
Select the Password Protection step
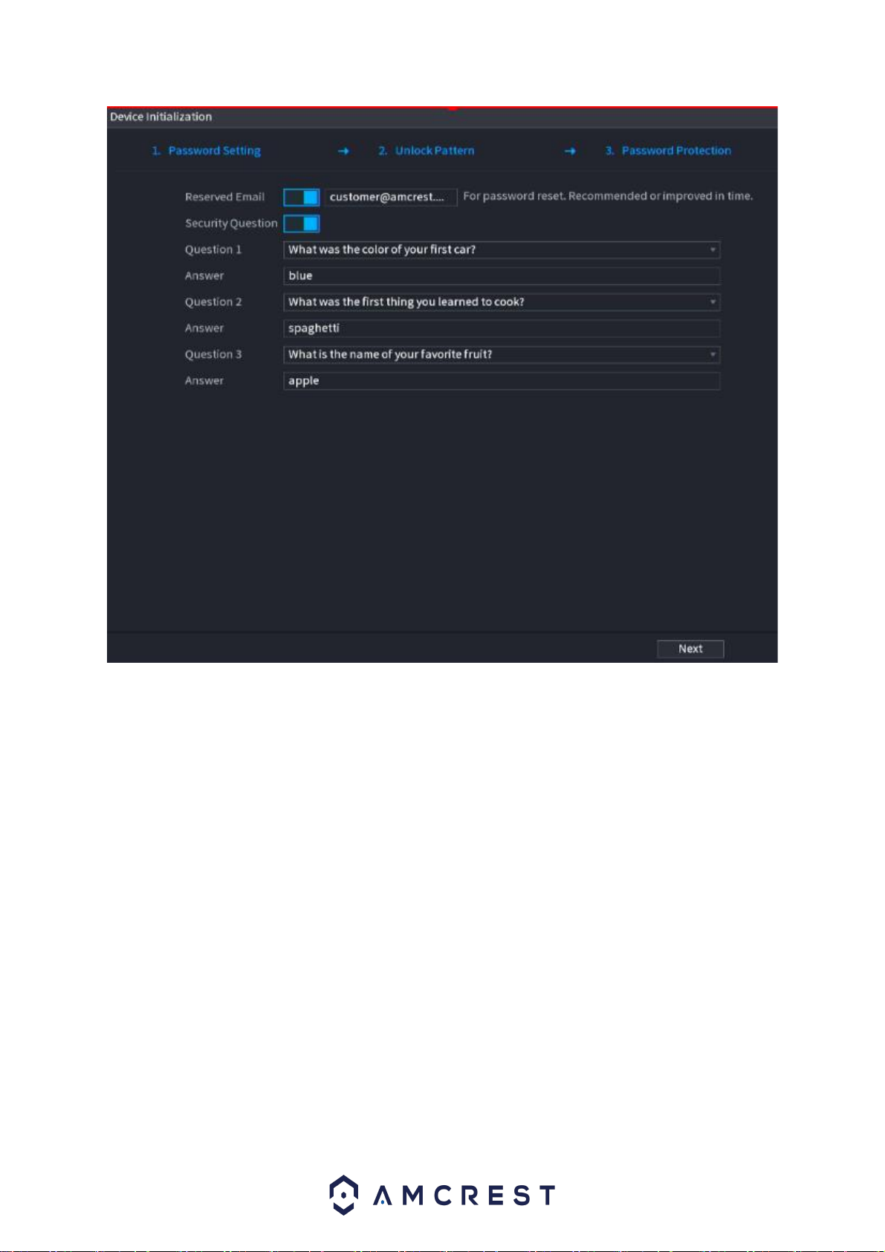[x=668, y=151]
